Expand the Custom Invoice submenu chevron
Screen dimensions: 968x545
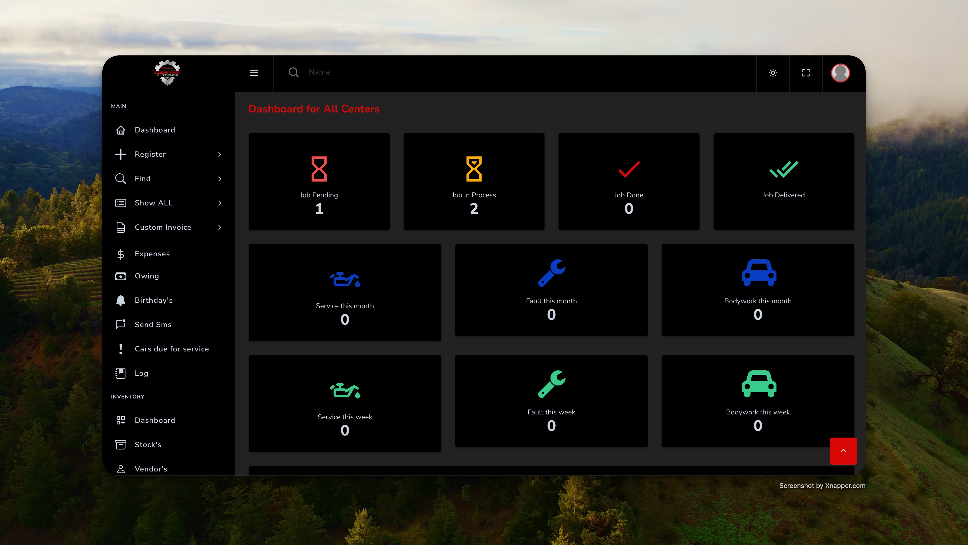click(220, 227)
